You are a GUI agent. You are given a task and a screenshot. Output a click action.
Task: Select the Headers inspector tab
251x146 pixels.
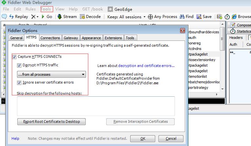(x=236, y=38)
